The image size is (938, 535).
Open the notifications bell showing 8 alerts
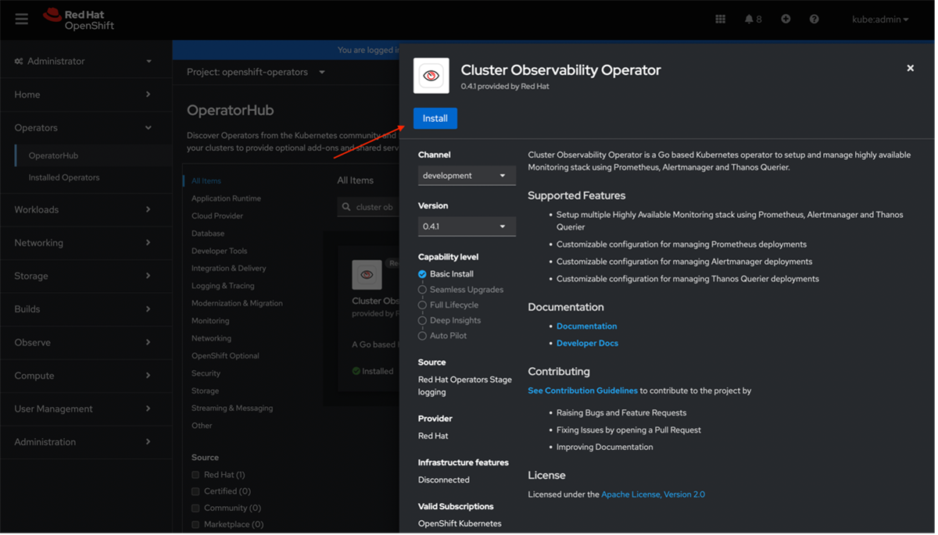click(750, 18)
